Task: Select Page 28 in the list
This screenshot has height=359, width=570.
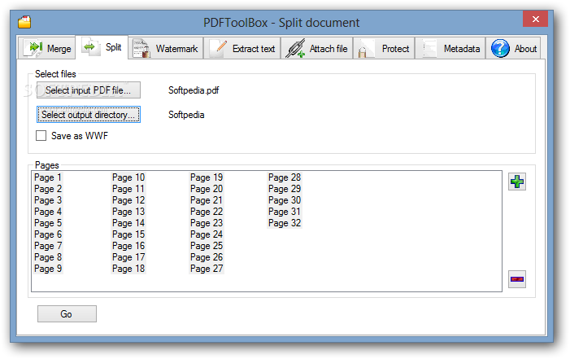Action: click(x=285, y=177)
